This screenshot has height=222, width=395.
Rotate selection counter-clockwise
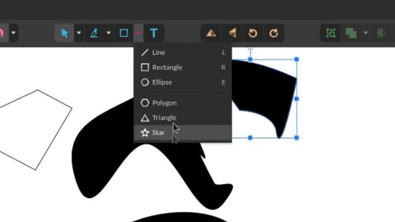(x=253, y=33)
